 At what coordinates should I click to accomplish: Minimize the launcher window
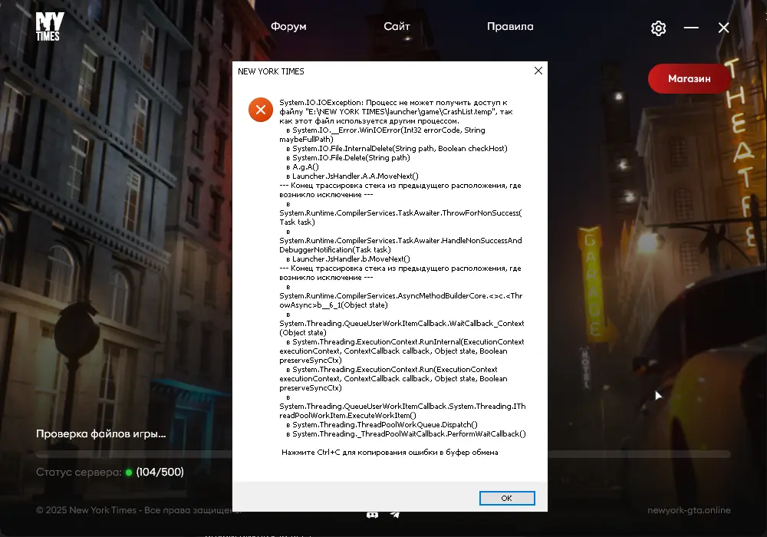tap(691, 28)
